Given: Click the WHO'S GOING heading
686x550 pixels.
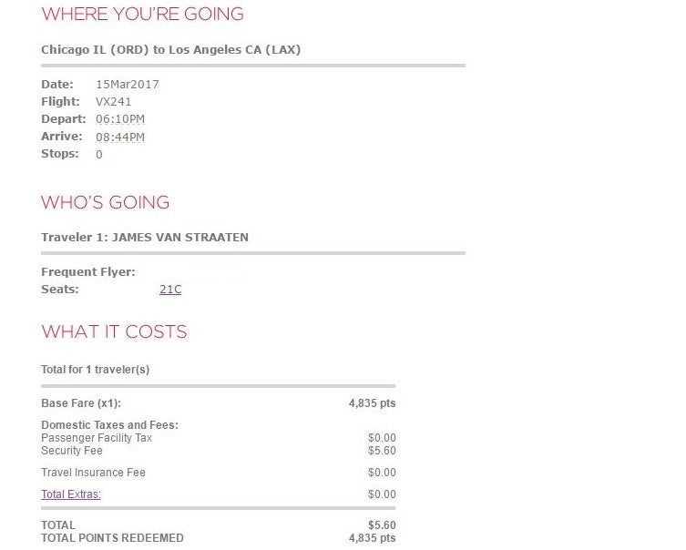Looking at the screenshot, I should tap(106, 202).
